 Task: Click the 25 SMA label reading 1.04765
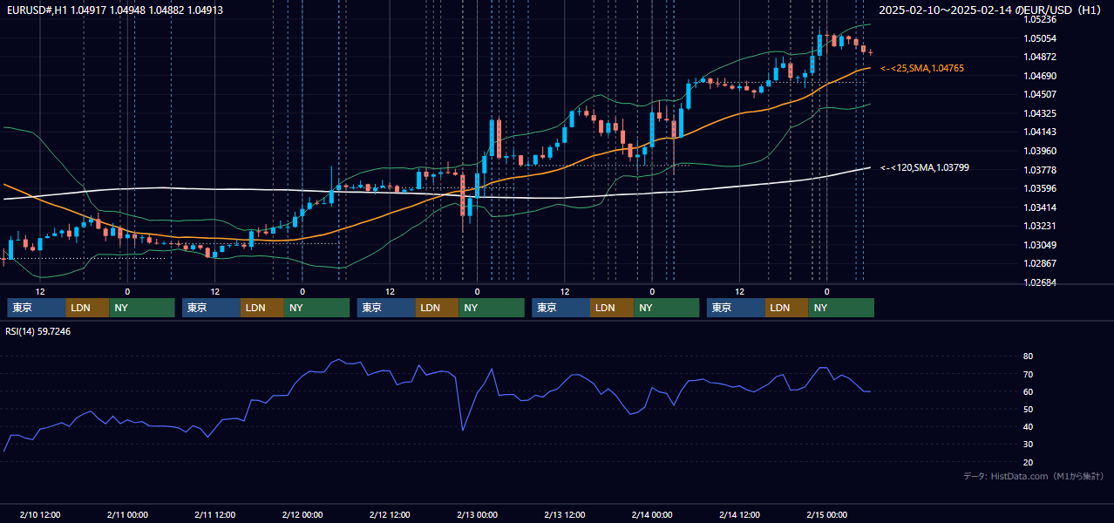click(x=922, y=68)
